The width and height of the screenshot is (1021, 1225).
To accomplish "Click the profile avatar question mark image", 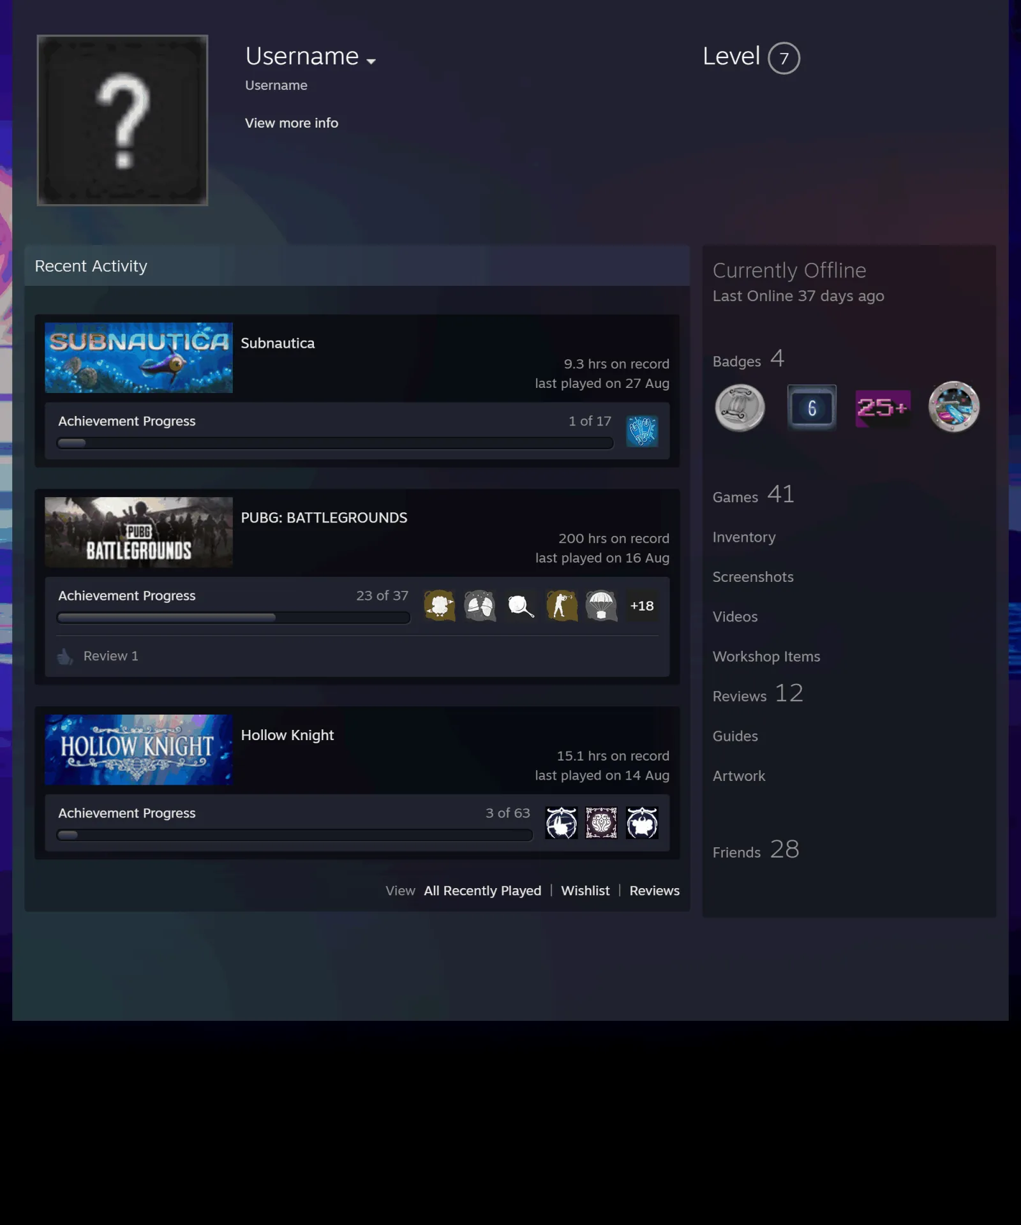I will [x=123, y=120].
